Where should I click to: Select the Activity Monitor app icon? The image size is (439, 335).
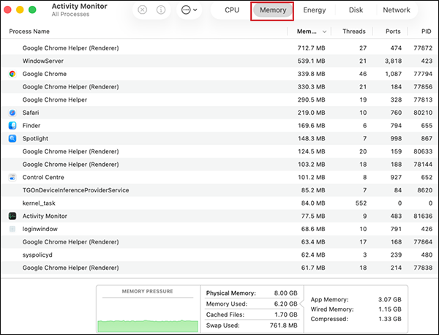pos(12,216)
